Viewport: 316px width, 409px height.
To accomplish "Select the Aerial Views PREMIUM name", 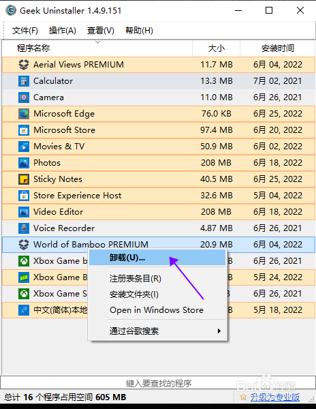I will pos(78,65).
